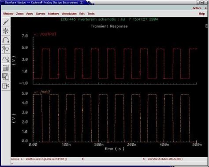
Task: Click the 100n tick label on time axis
Action: (66, 144)
